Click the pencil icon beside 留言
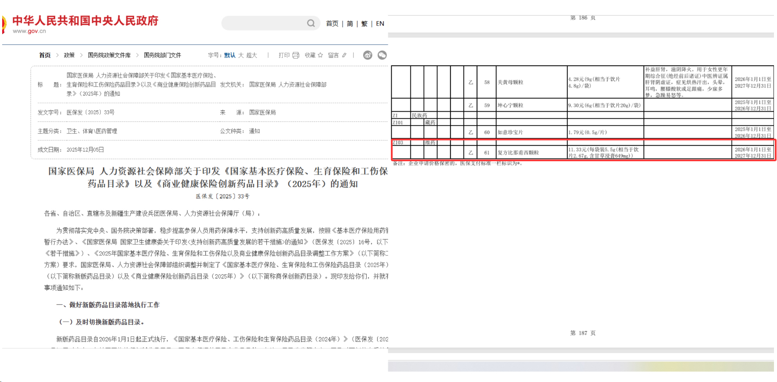 (344, 55)
